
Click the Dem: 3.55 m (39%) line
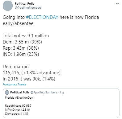click(x=22, y=42)
